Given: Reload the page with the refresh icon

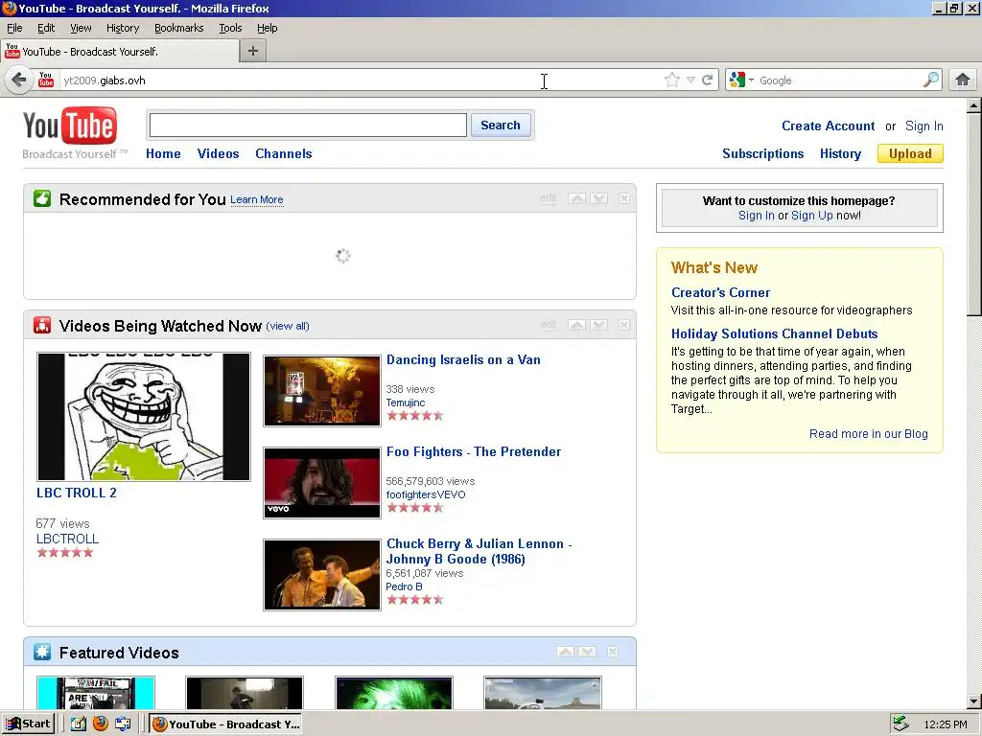Looking at the screenshot, I should point(707,80).
